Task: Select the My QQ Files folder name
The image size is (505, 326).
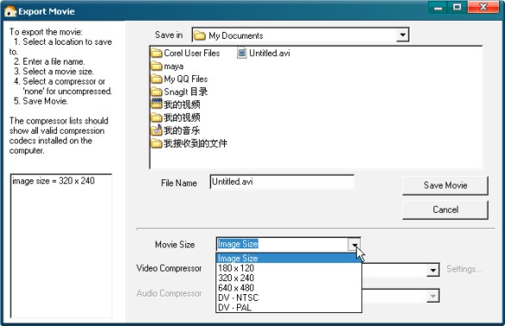Action: [x=186, y=79]
